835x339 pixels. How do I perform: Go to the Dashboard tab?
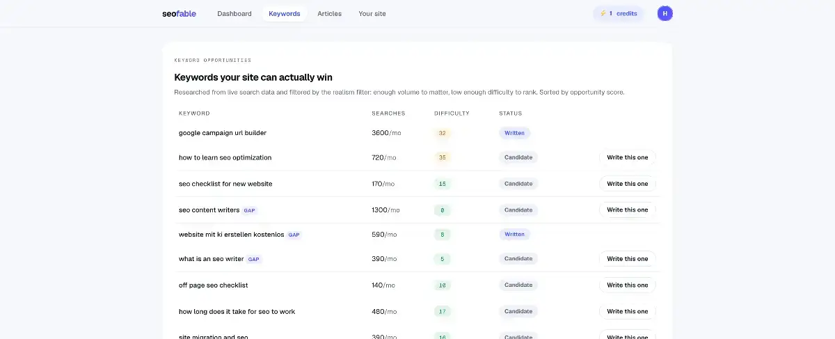coord(234,13)
